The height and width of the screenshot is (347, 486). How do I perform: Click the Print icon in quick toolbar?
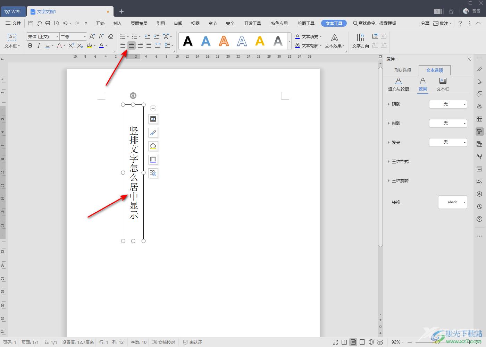48,23
